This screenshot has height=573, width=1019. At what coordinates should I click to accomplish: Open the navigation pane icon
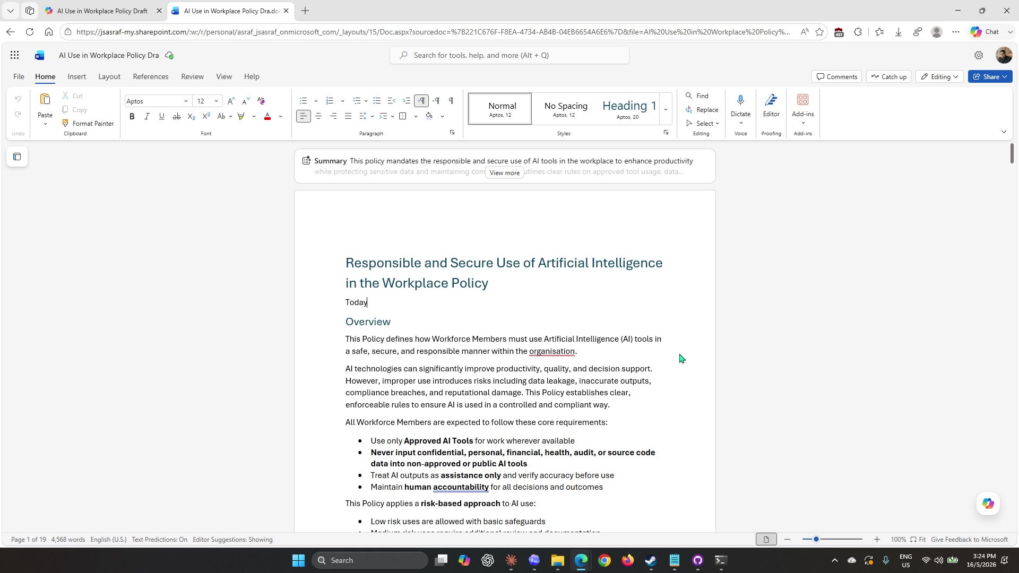point(17,157)
